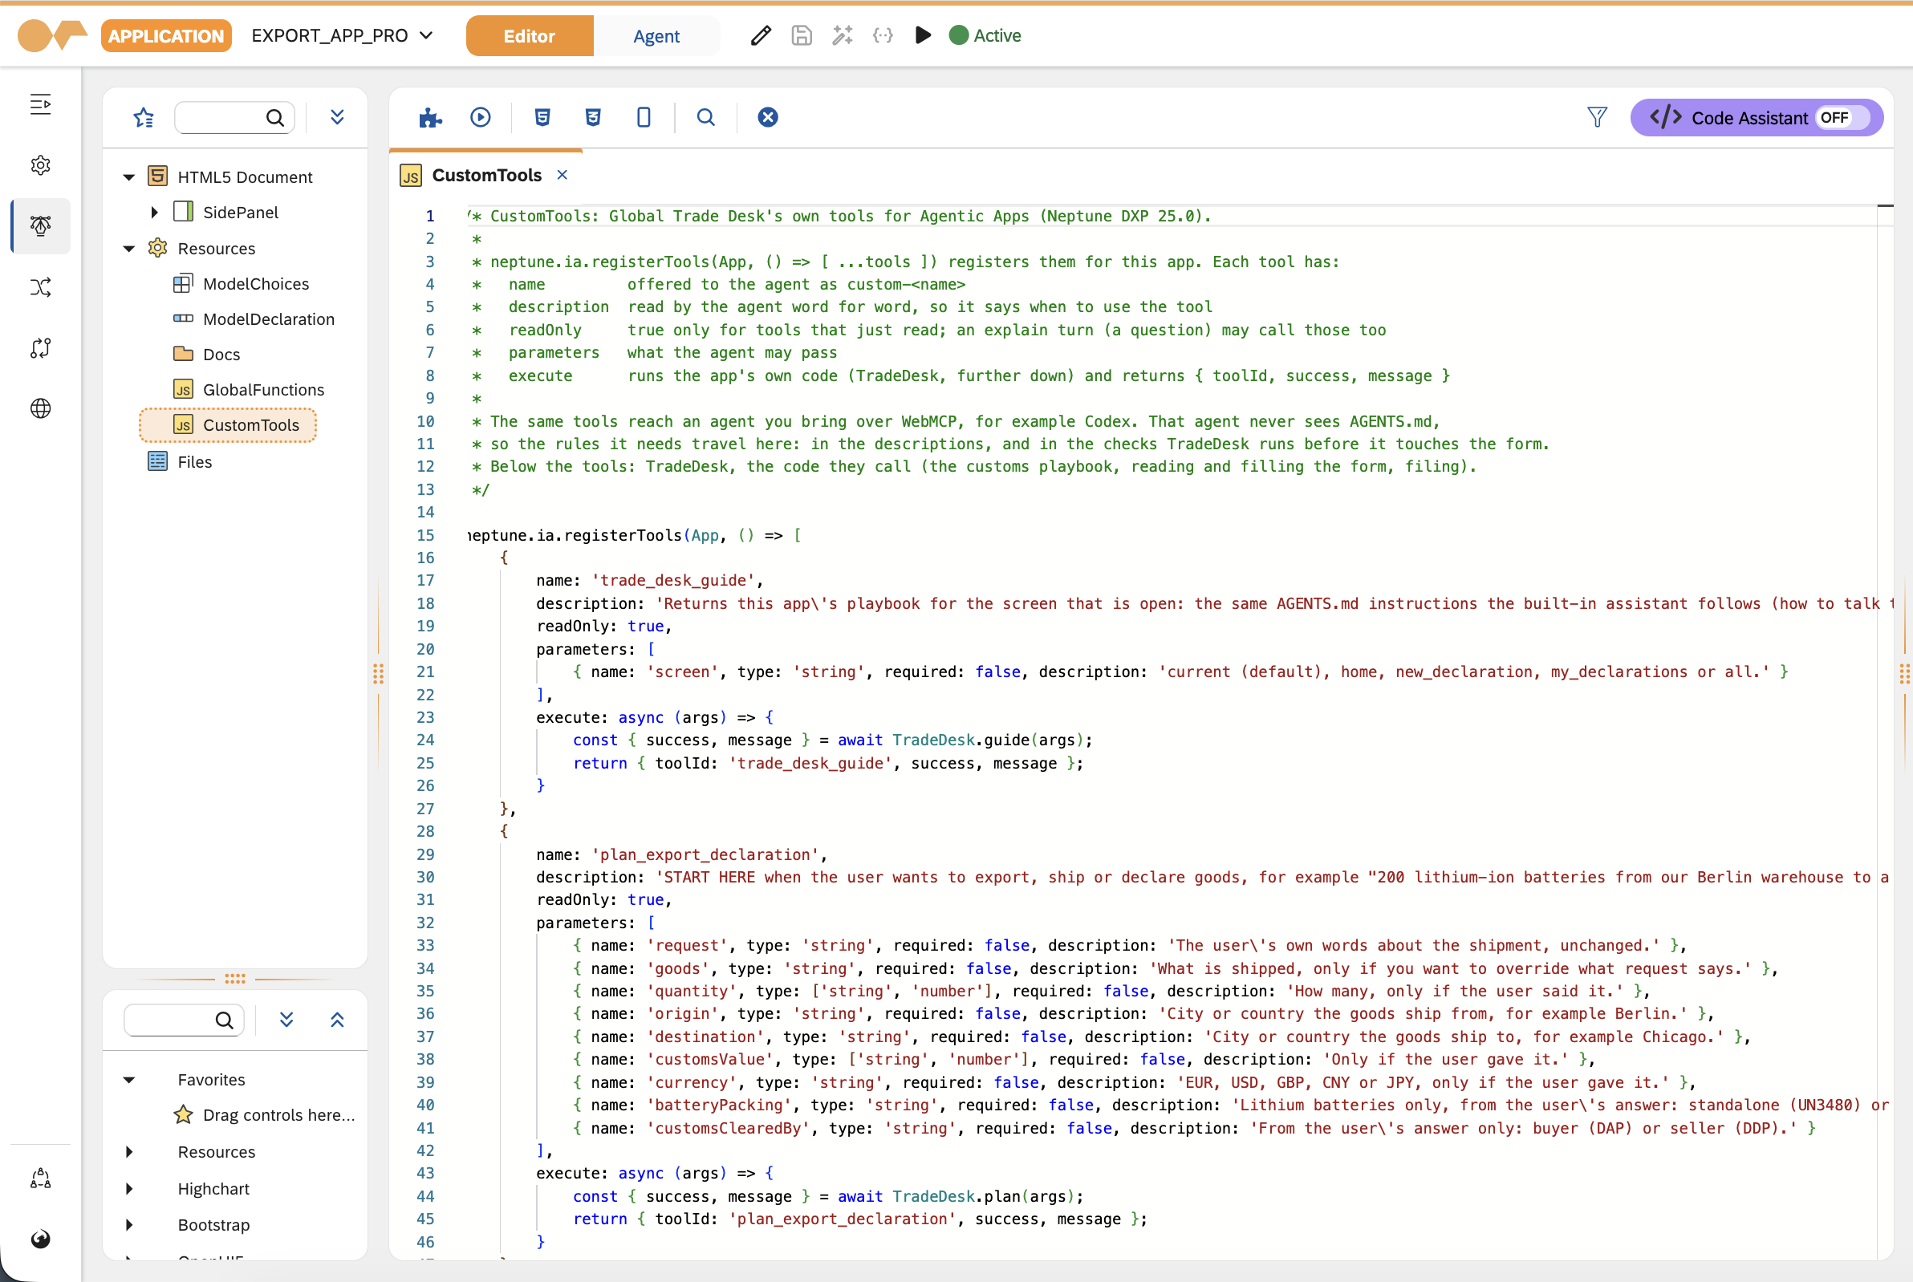Image resolution: width=1913 pixels, height=1282 pixels.
Task: Select the designer tree icon in sidebar
Action: [x=40, y=225]
